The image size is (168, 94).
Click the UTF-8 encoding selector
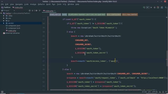(155, 92)
